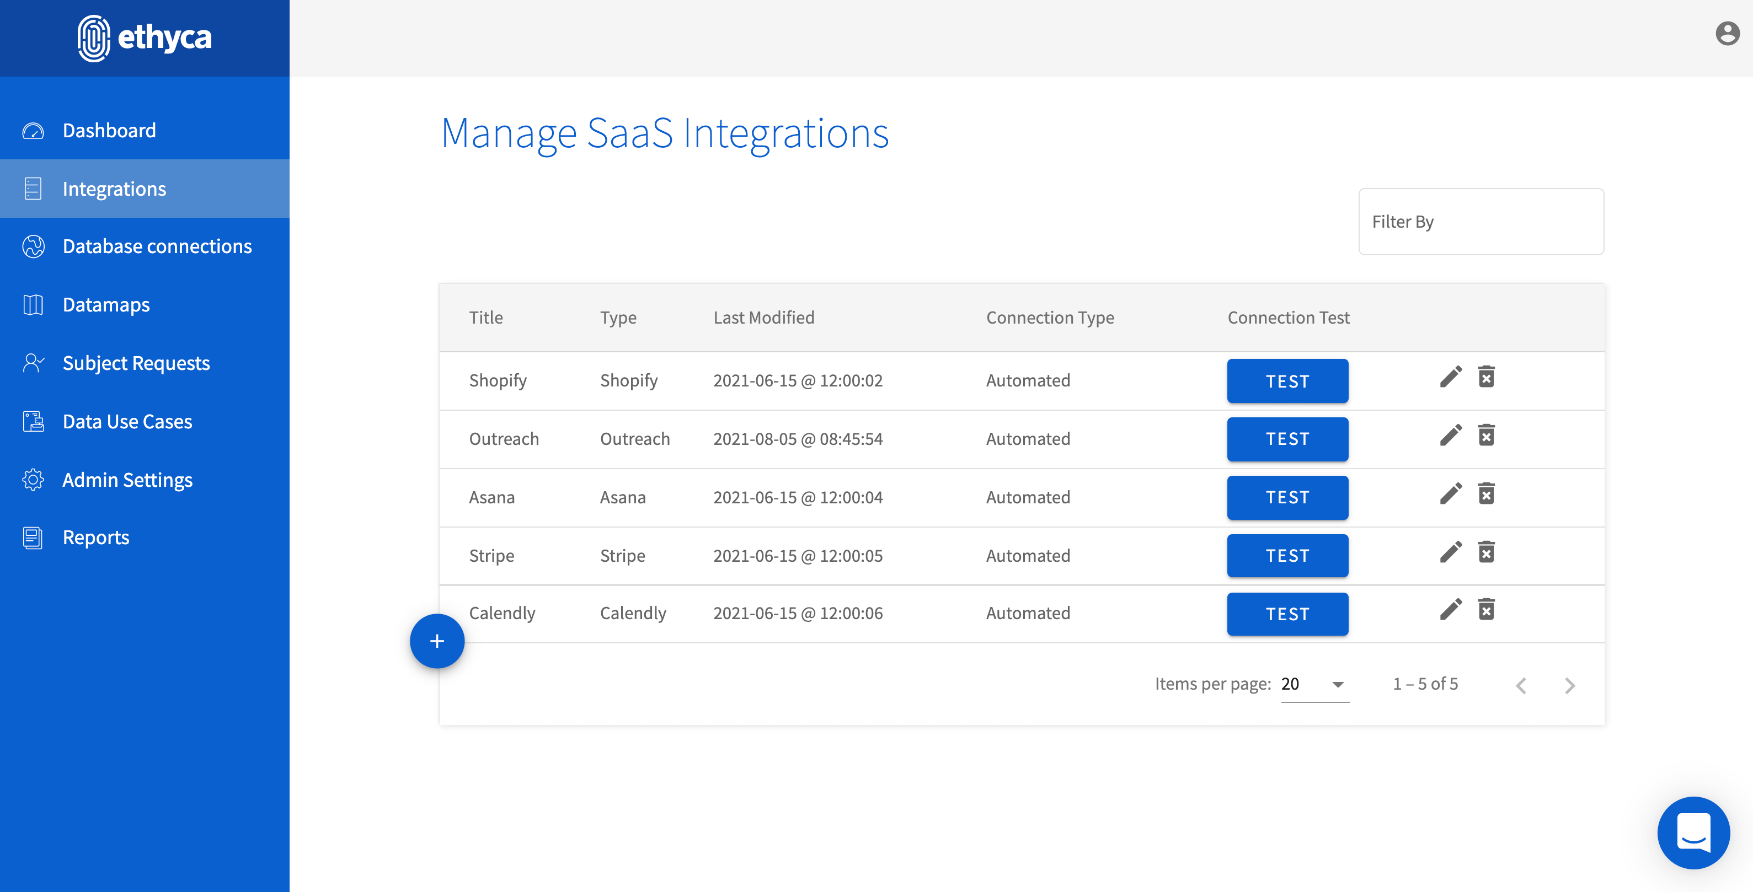Screen dimensions: 1753x892
Task: Open Dashboard from the sidebar
Action: click(x=109, y=131)
